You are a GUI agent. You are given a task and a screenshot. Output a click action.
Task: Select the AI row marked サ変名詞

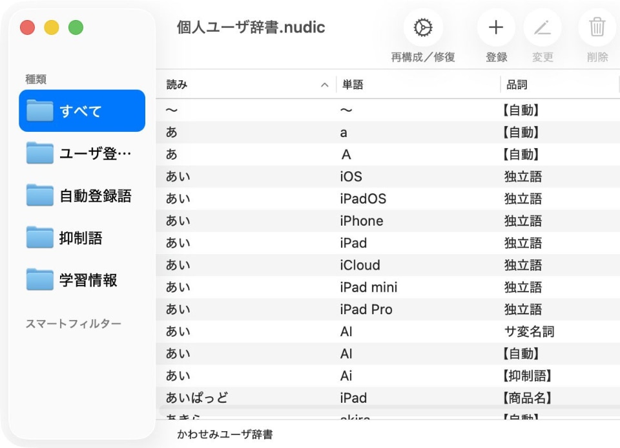pyautogui.click(x=387, y=332)
